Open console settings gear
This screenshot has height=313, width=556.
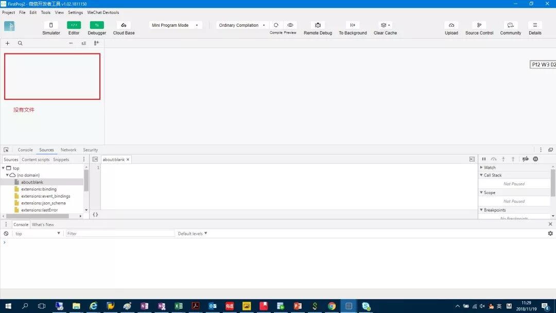(550, 233)
